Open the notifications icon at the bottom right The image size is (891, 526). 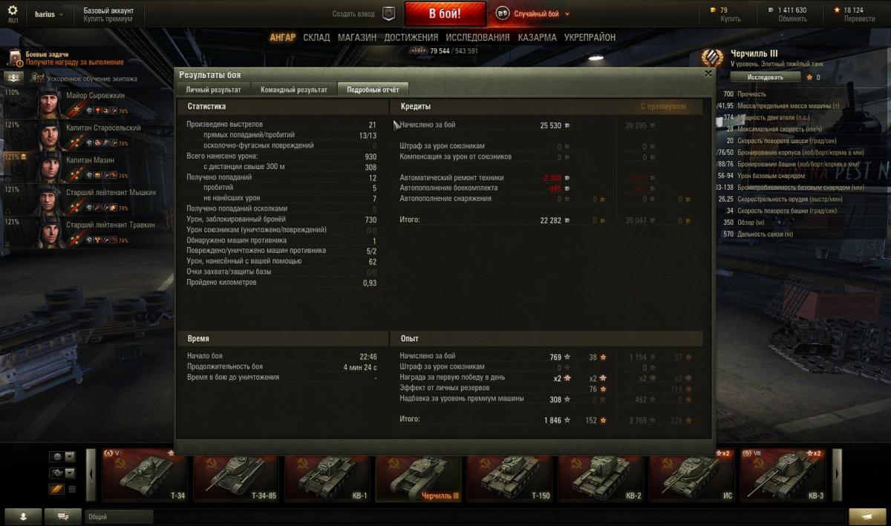[867, 516]
